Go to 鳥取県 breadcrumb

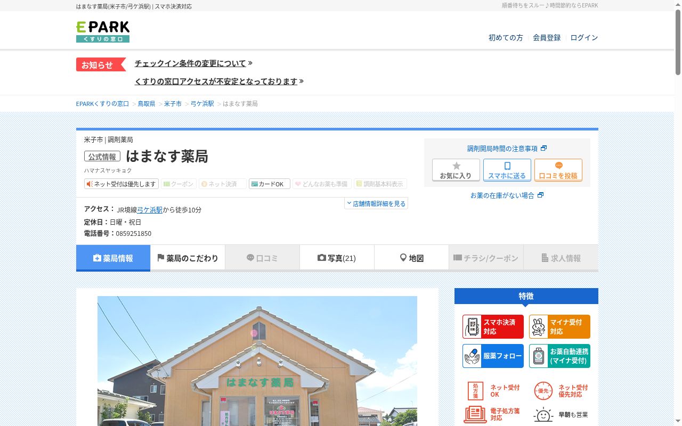coord(147,104)
